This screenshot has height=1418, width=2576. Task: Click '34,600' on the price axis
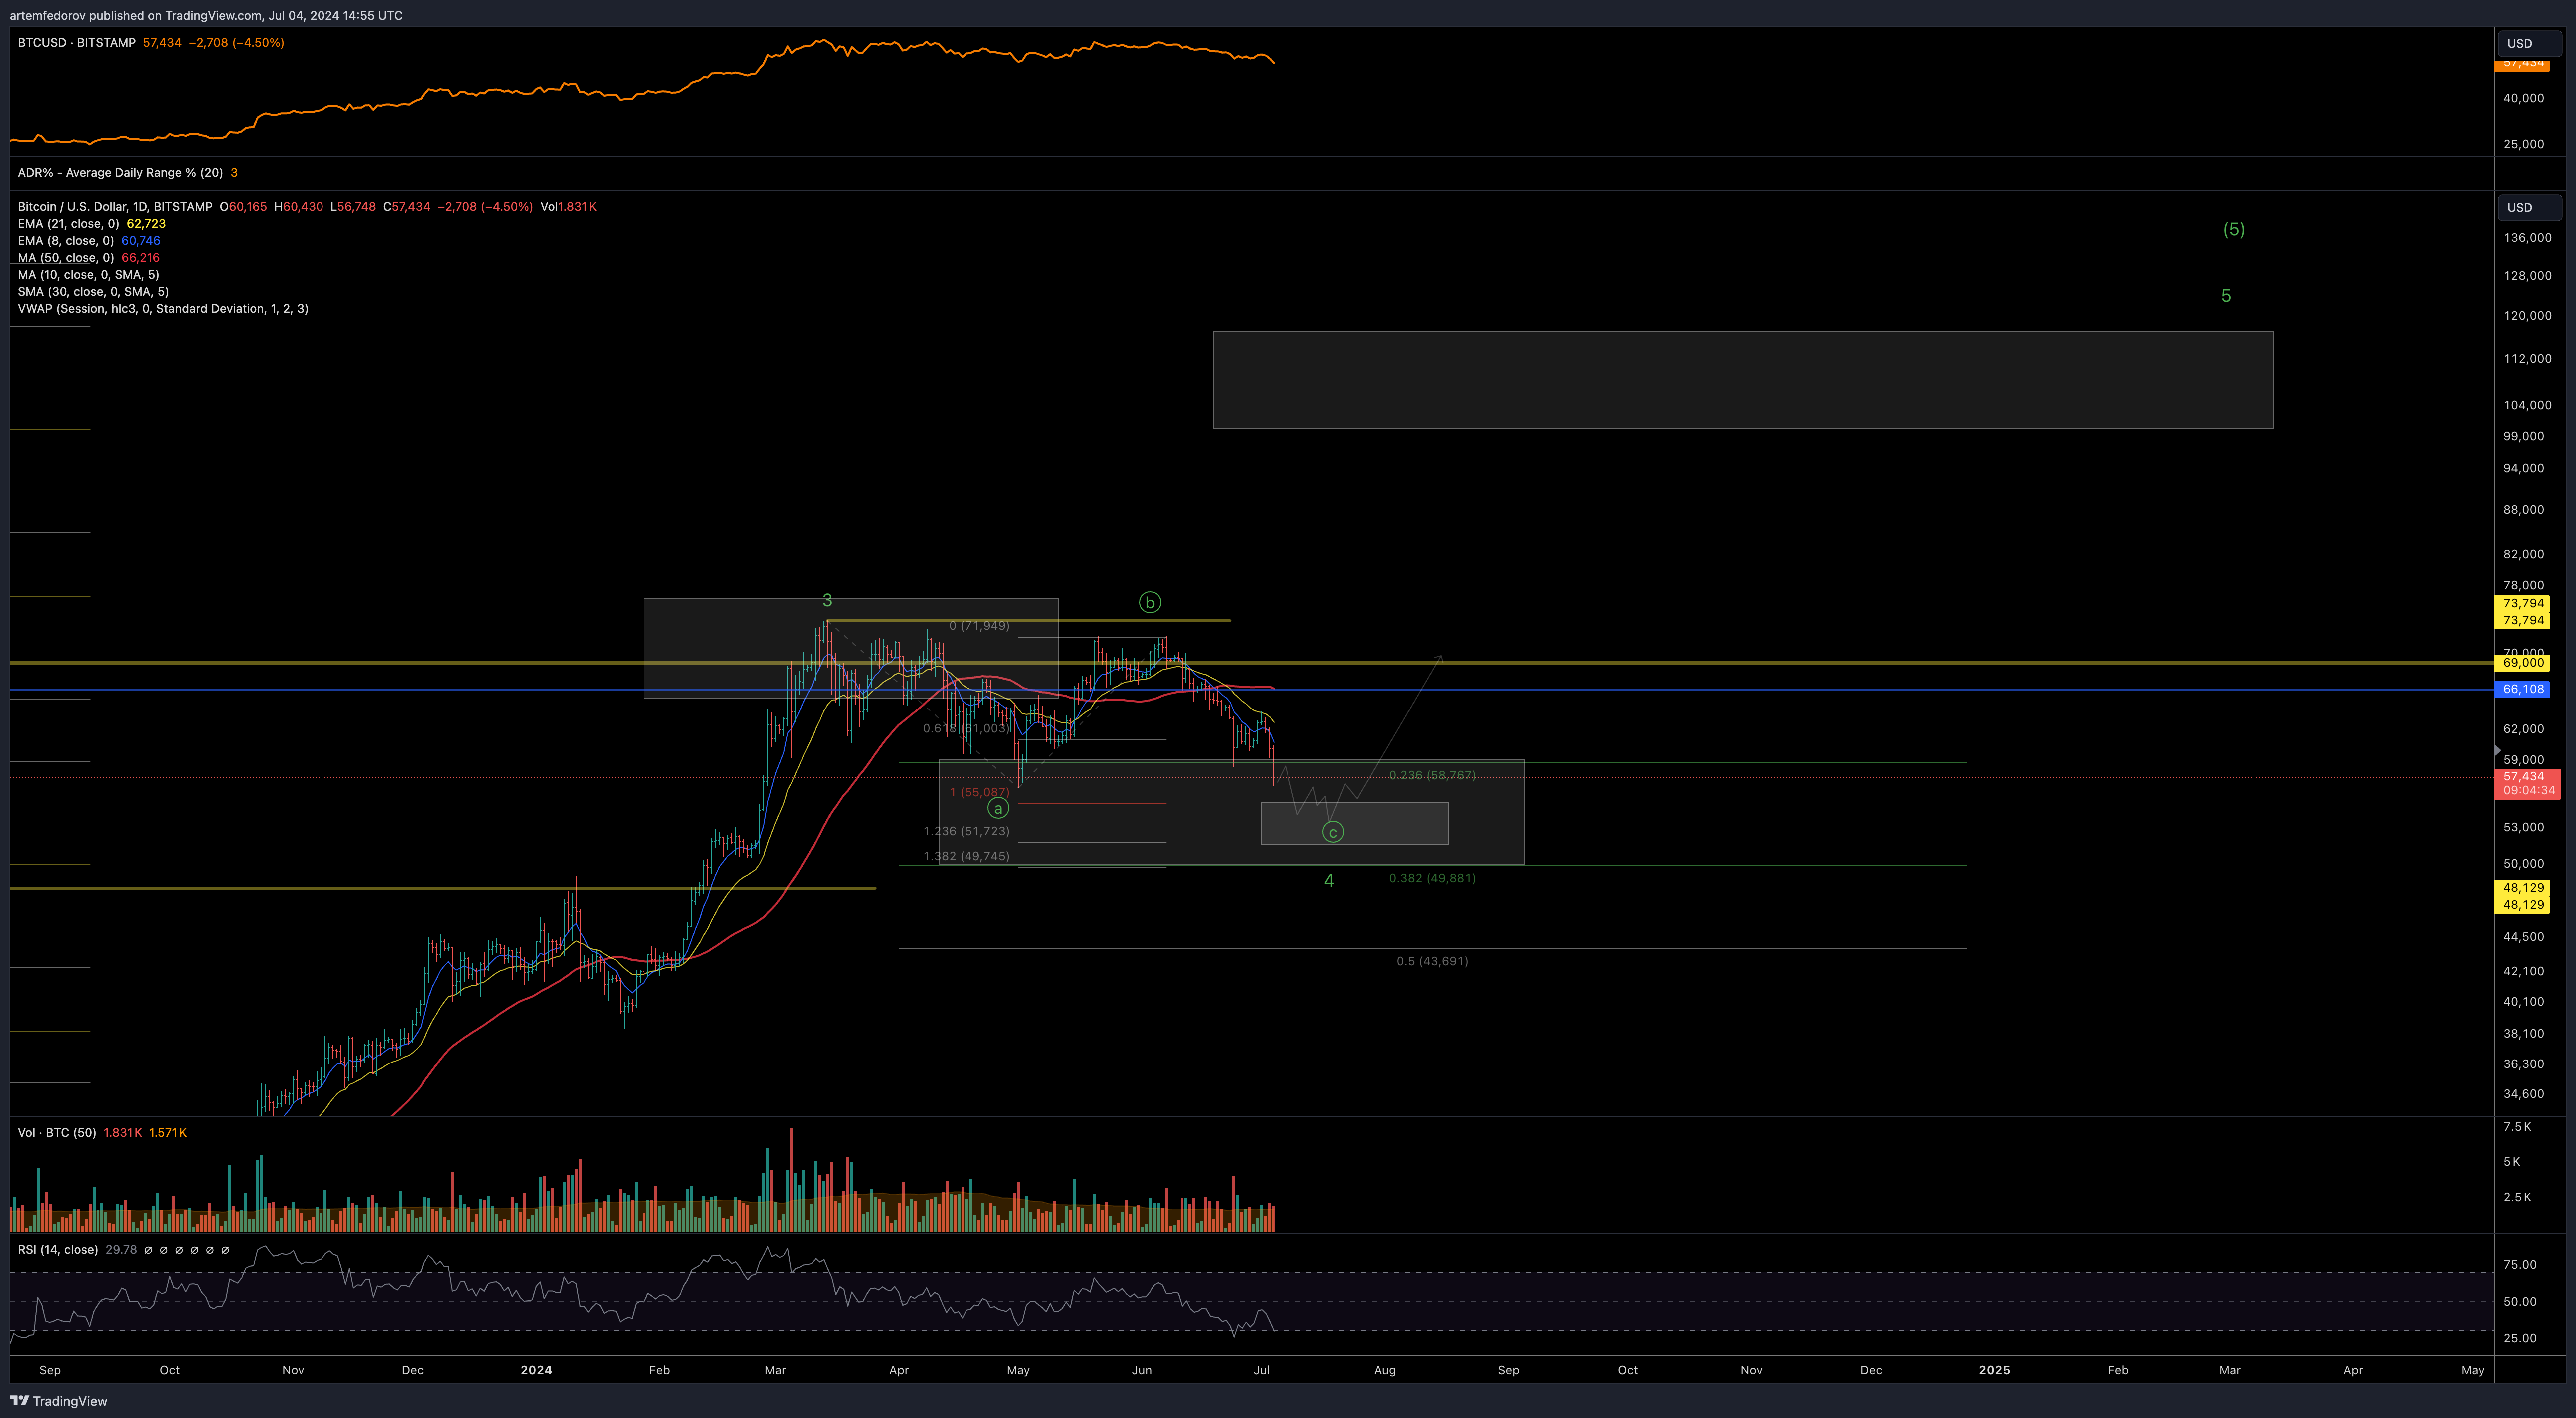click(2523, 1094)
